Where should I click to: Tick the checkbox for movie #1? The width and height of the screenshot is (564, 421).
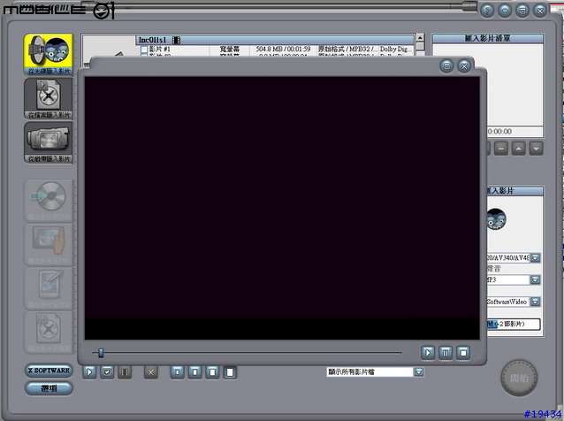tap(144, 50)
